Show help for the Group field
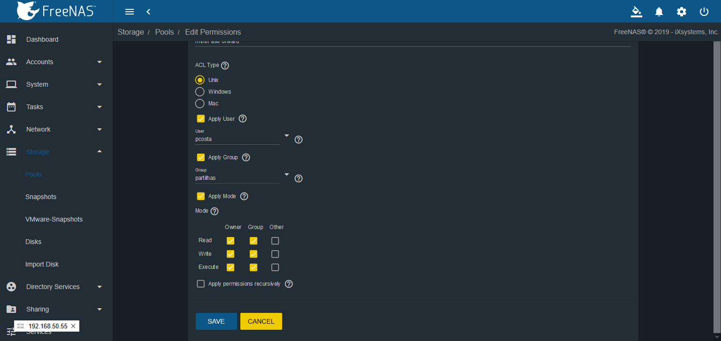Image resolution: width=721 pixels, height=341 pixels. [x=299, y=178]
